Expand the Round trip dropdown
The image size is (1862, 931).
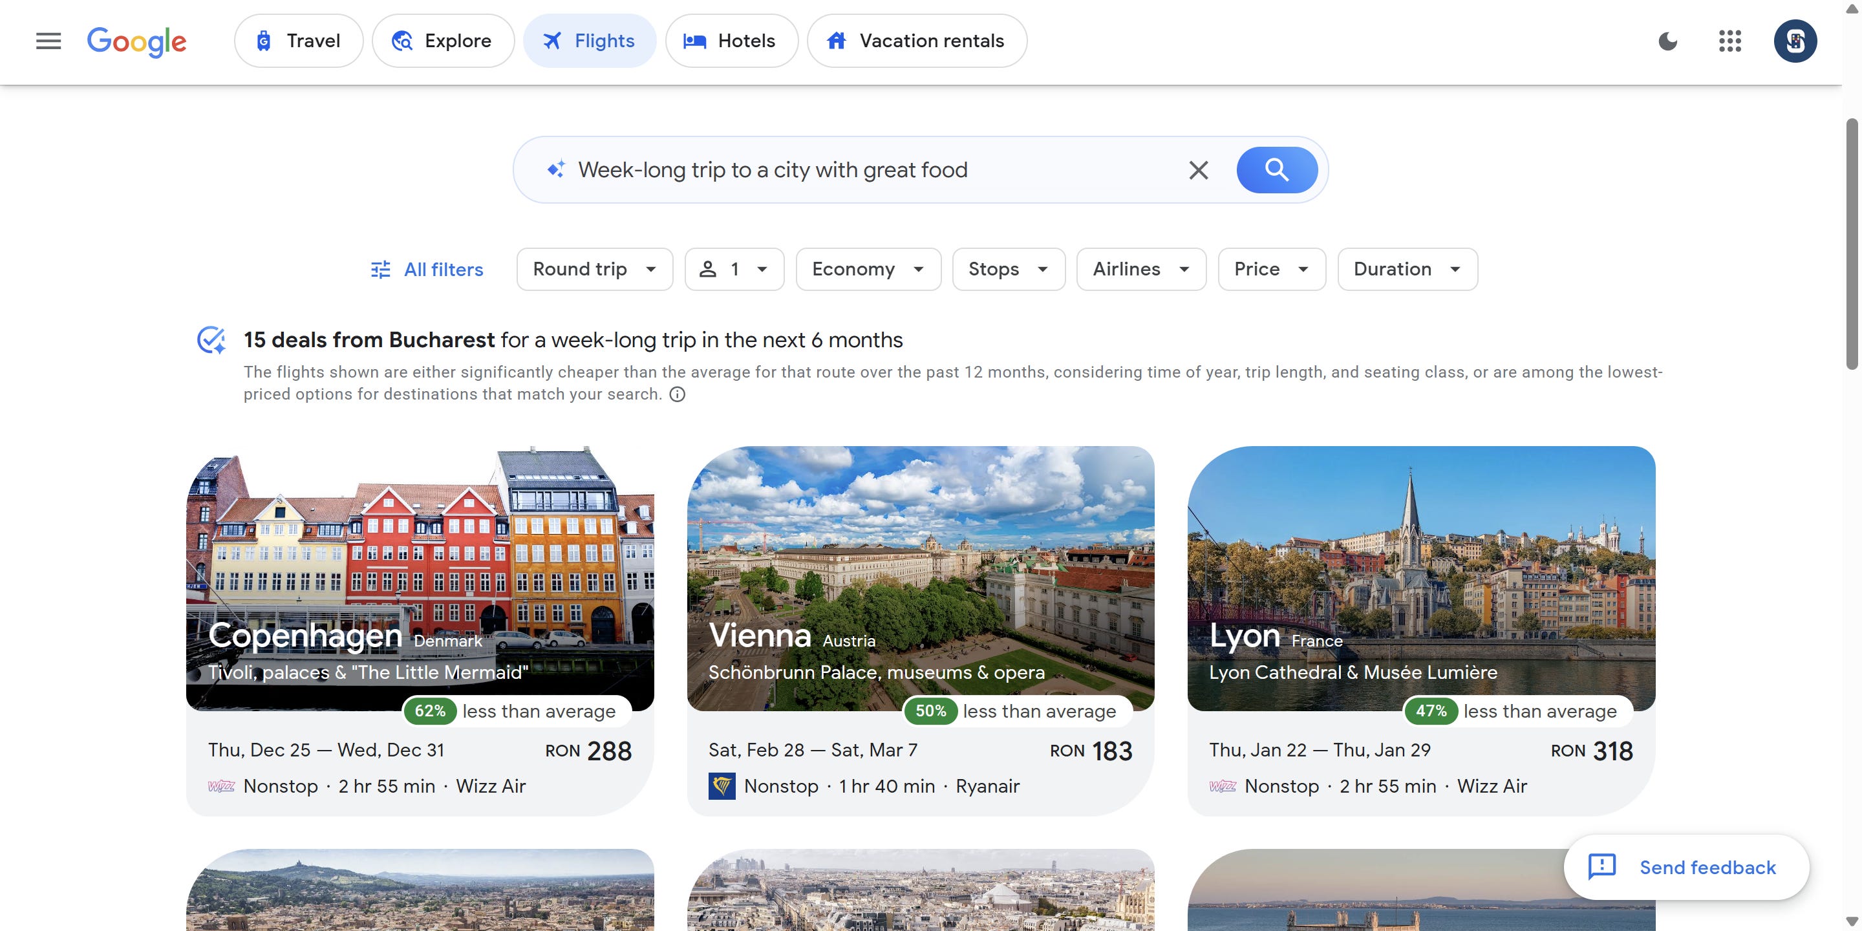tap(594, 270)
